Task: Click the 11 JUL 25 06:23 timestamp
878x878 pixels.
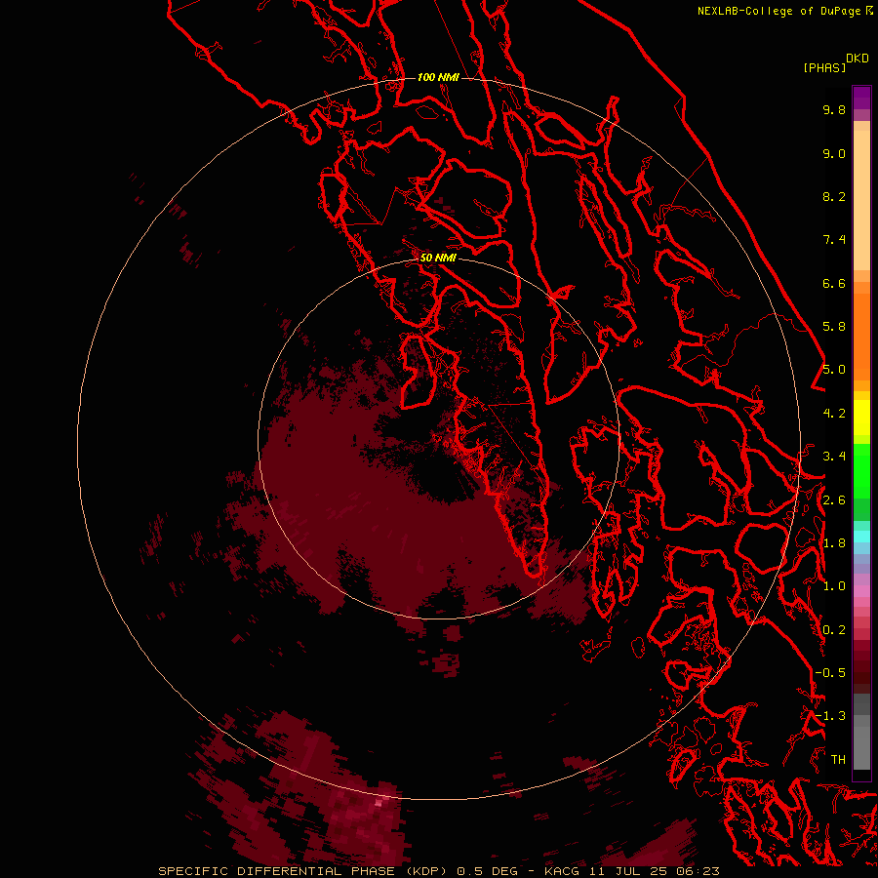Action: coord(654,871)
